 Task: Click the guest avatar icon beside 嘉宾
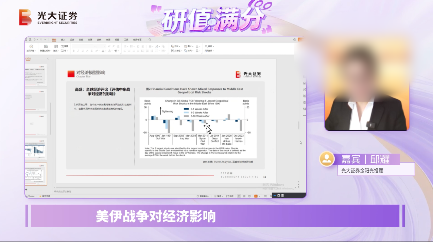coord(327,158)
